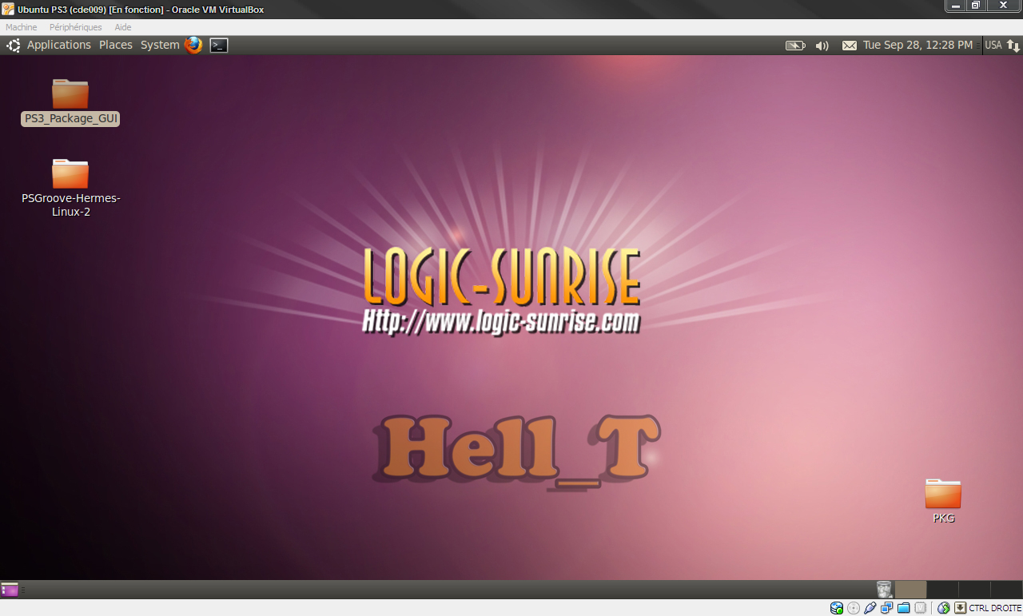Open the Applications menu

coord(59,45)
